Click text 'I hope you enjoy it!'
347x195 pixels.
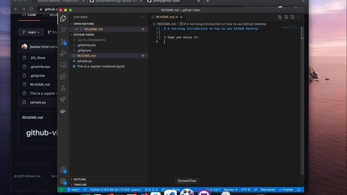182,37
